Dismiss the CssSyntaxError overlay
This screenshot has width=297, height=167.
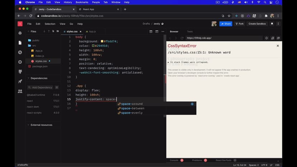pyautogui.click(x=278, y=46)
